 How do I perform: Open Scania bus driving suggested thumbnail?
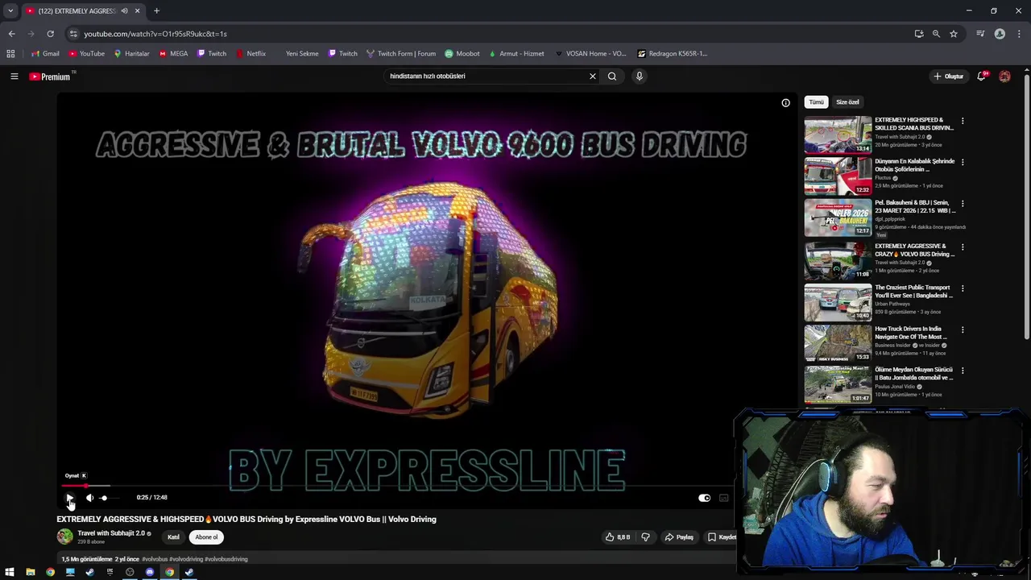point(838,135)
